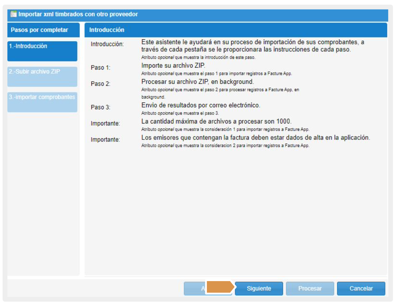This screenshot has width=397, height=306.
Task: Click the window icon in the title bar
Action: click(13, 14)
